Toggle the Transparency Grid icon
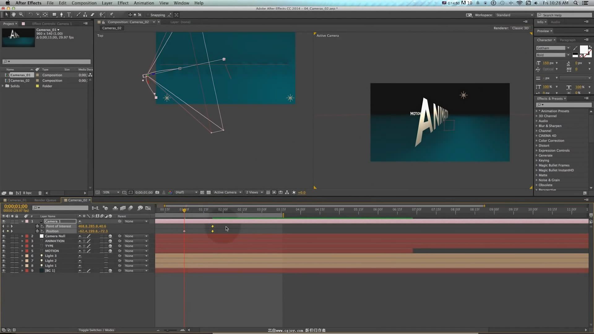The width and height of the screenshot is (594, 334). click(x=209, y=192)
